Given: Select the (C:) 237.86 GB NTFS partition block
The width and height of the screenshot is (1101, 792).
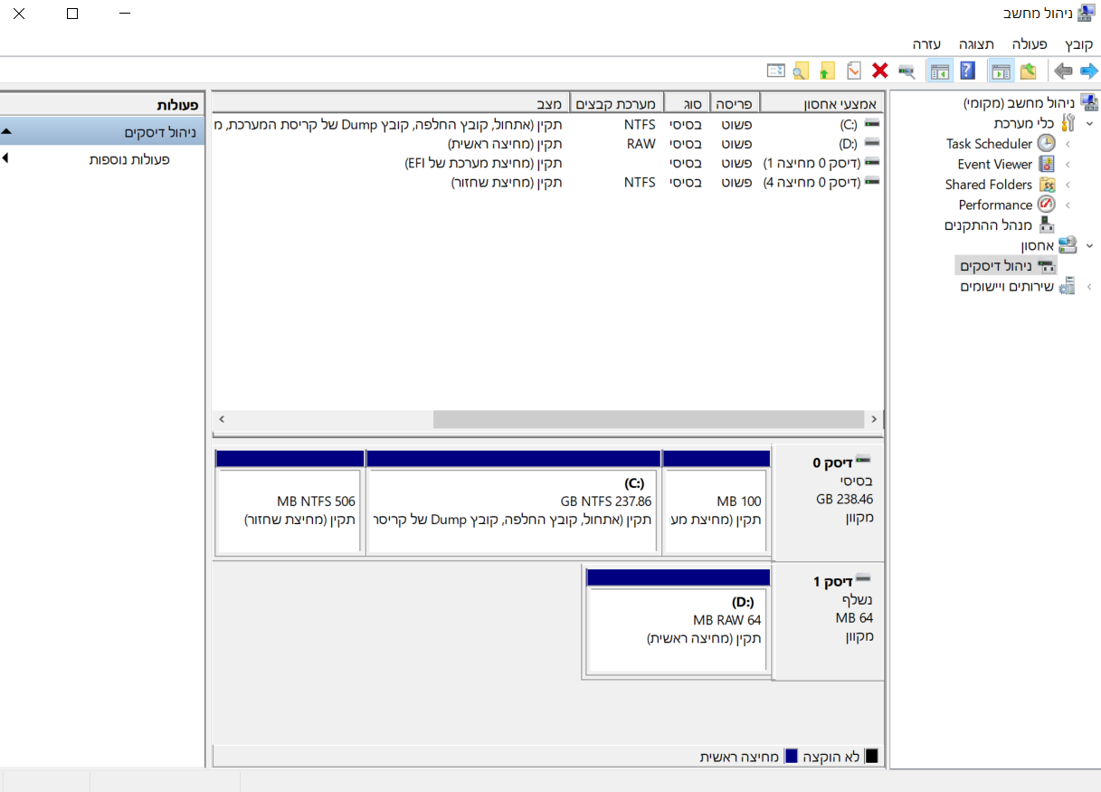Looking at the screenshot, I should (513, 502).
